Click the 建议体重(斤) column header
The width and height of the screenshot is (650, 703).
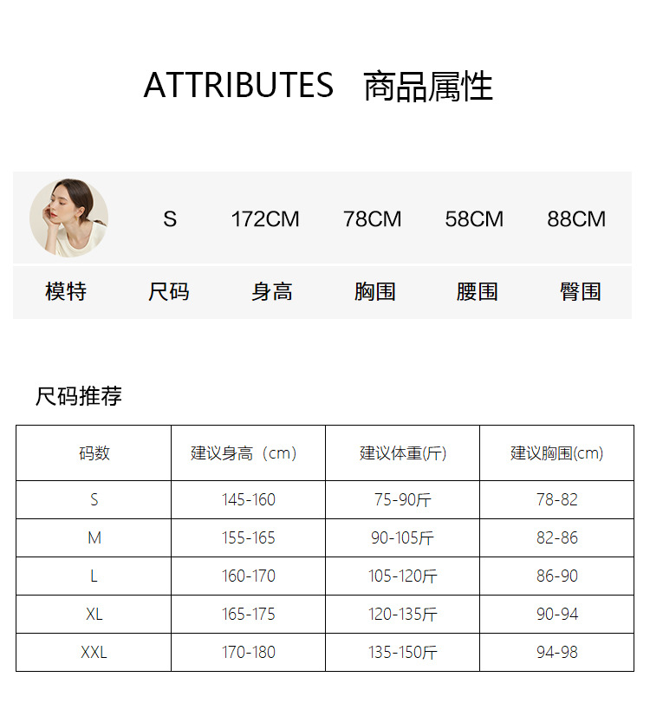pyautogui.click(x=402, y=453)
